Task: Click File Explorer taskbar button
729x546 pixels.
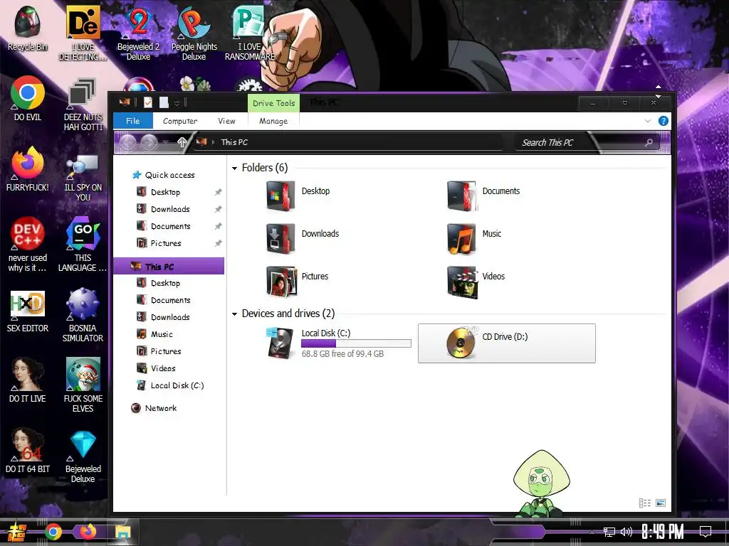Action: (122, 532)
